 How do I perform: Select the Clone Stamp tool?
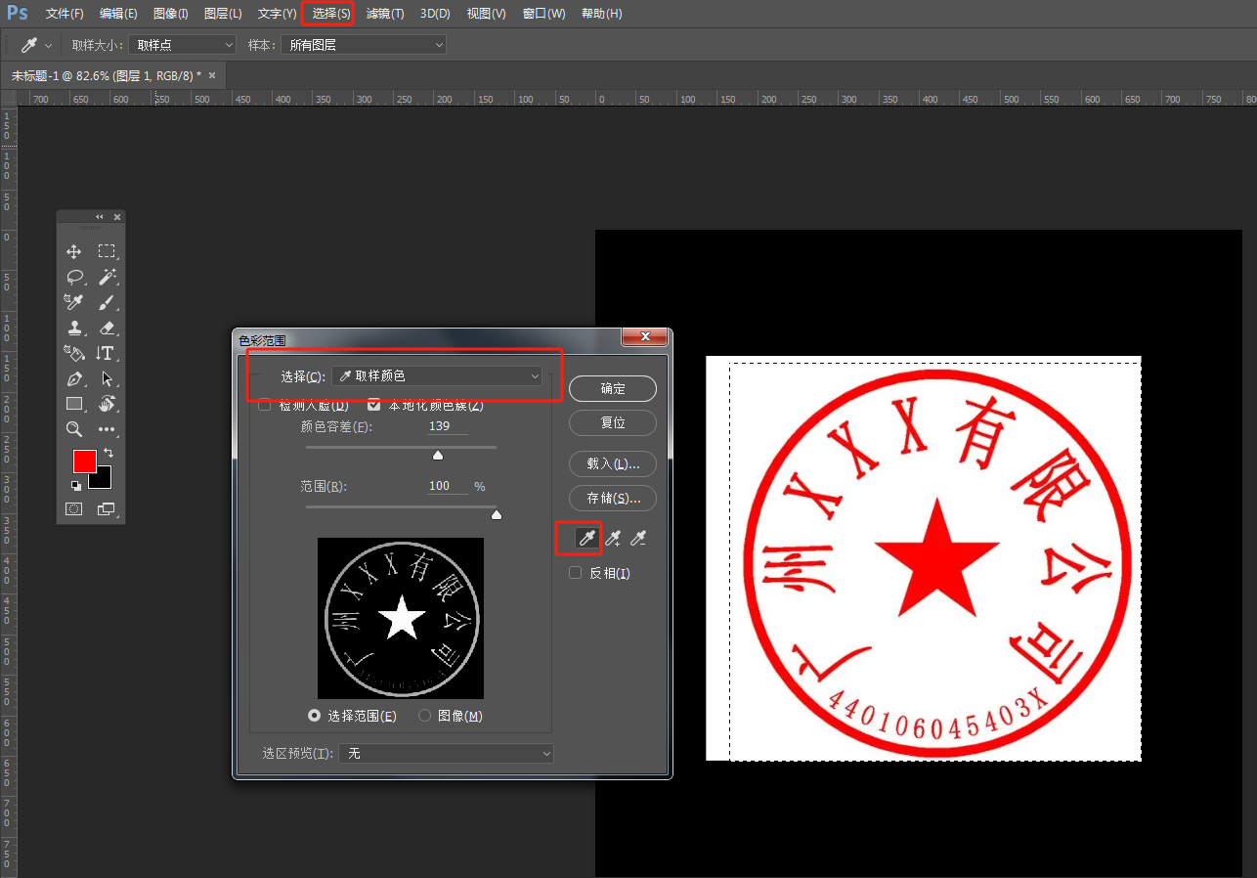74,328
